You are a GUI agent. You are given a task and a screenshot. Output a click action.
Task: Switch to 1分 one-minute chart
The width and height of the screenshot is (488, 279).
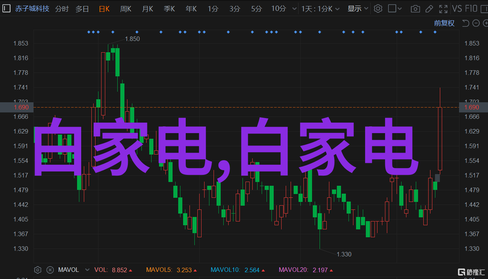pyautogui.click(x=213, y=9)
